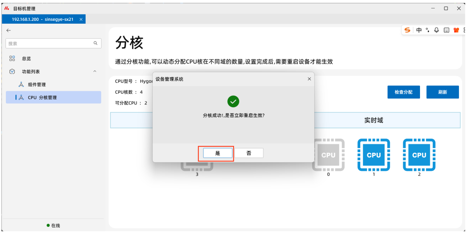Open 组件管理 in the sidebar
Viewport: 467px width, 232px height.
54,84
